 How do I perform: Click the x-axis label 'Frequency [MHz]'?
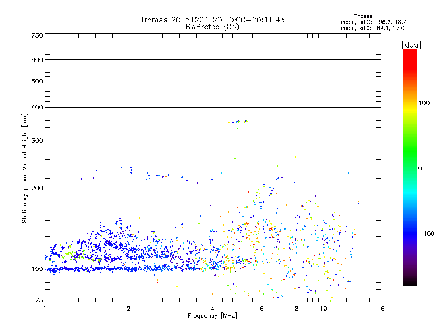click(x=212, y=316)
